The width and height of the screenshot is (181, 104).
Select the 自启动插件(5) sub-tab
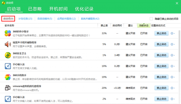pyautogui.click(x=45, y=19)
